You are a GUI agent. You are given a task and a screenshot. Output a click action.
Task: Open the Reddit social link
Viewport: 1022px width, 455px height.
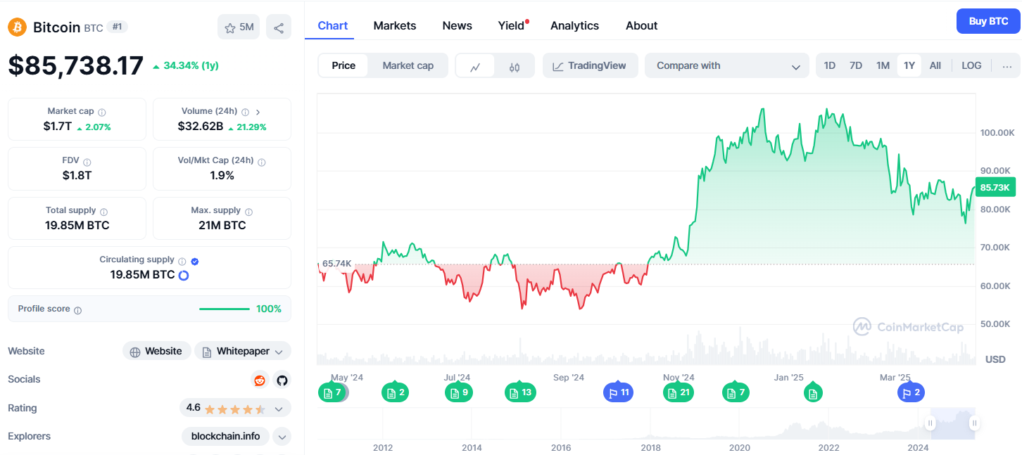(260, 380)
